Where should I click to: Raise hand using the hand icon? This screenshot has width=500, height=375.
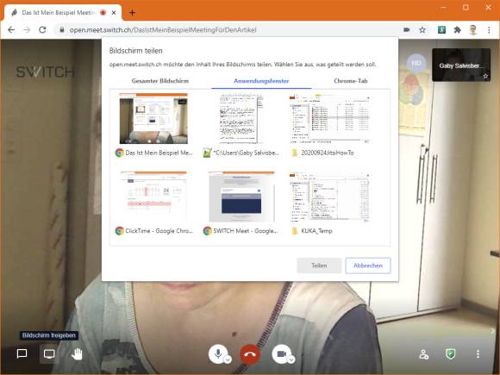pos(77,354)
